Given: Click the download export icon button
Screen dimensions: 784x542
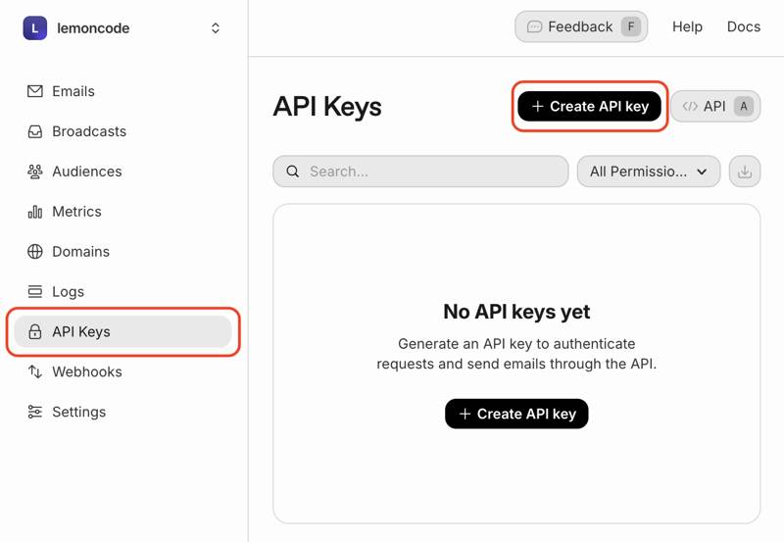Looking at the screenshot, I should pyautogui.click(x=745, y=172).
